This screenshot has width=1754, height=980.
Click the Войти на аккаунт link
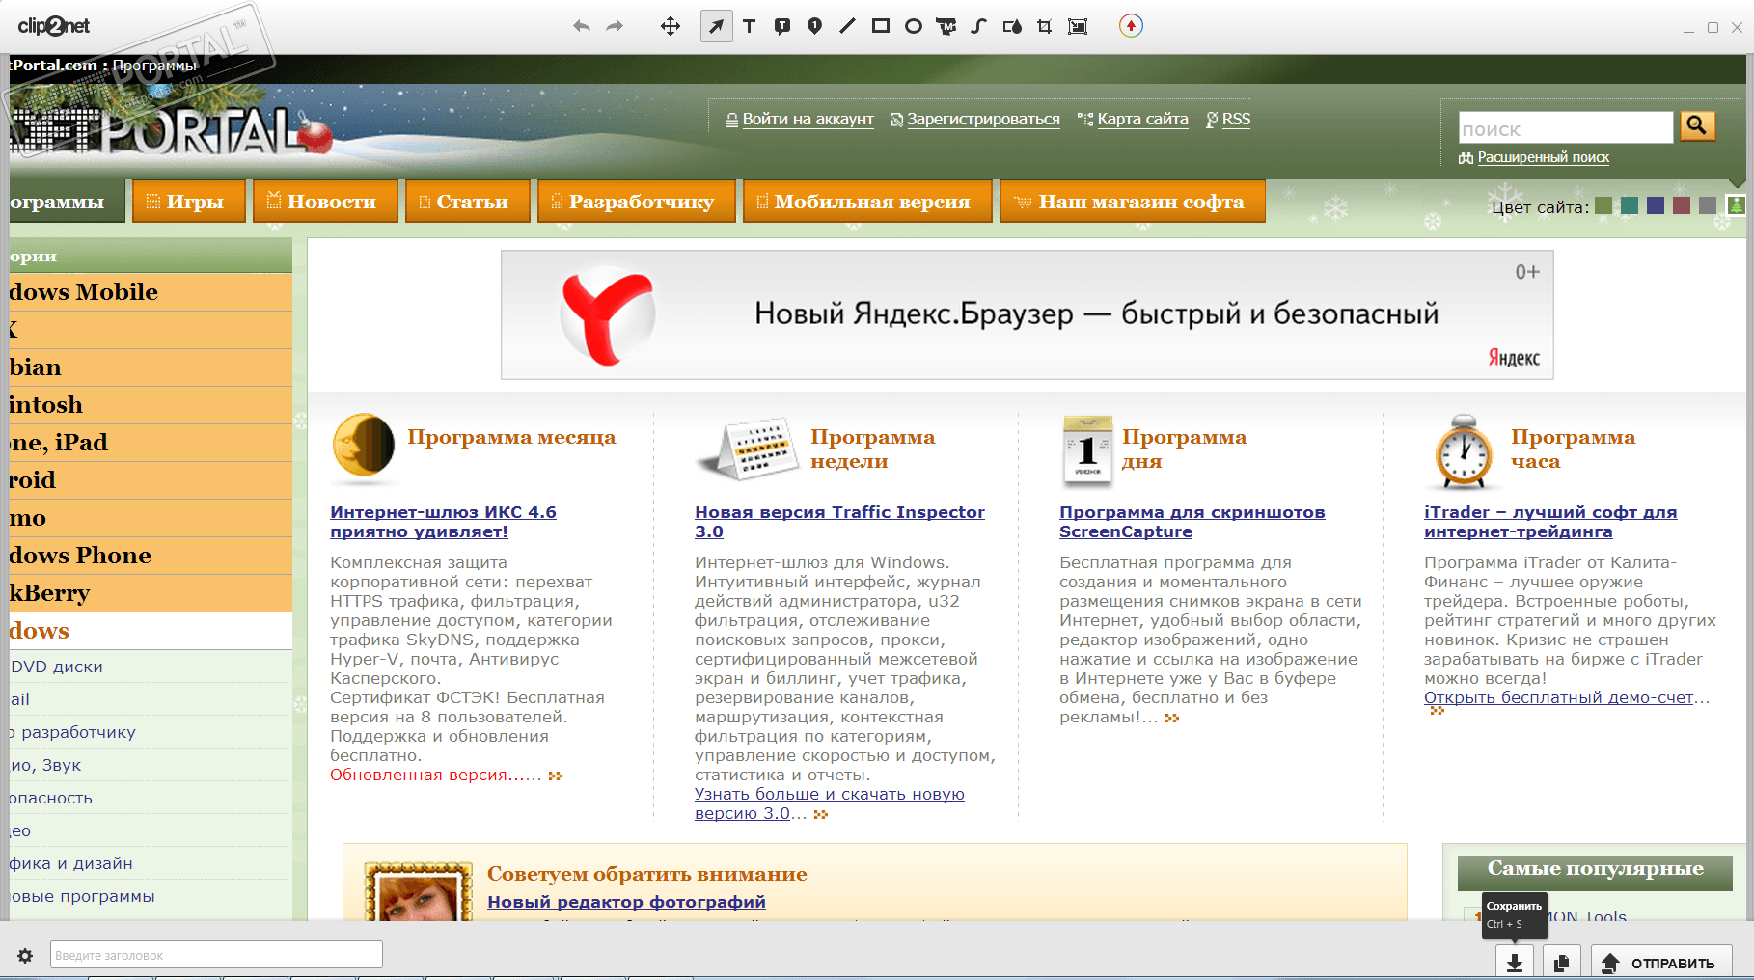(x=808, y=120)
